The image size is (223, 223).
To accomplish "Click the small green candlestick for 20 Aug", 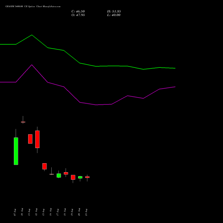I will (x=80, y=177).
